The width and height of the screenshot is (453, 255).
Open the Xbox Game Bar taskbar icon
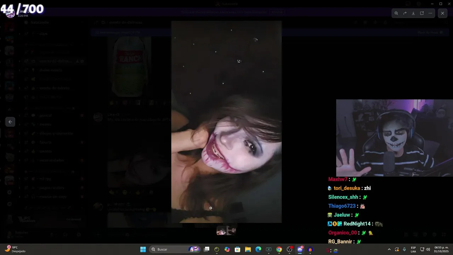[269, 249]
